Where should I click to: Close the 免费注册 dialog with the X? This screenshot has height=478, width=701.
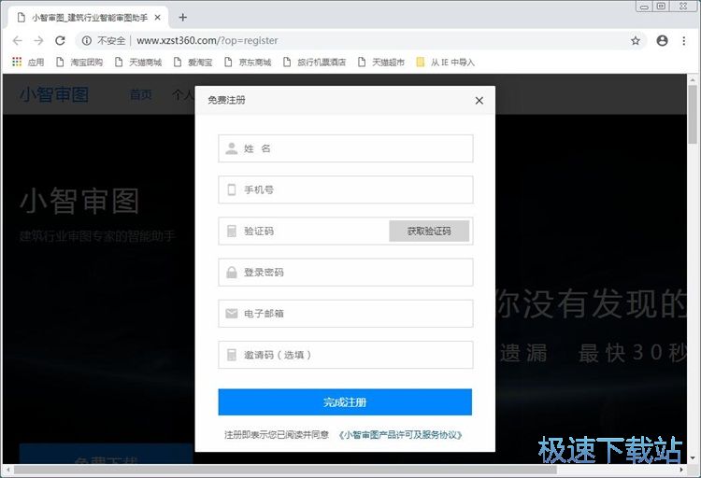point(479,101)
